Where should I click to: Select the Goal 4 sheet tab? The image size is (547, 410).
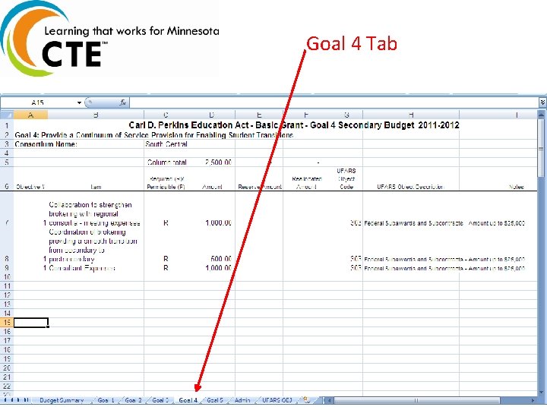pos(188,400)
